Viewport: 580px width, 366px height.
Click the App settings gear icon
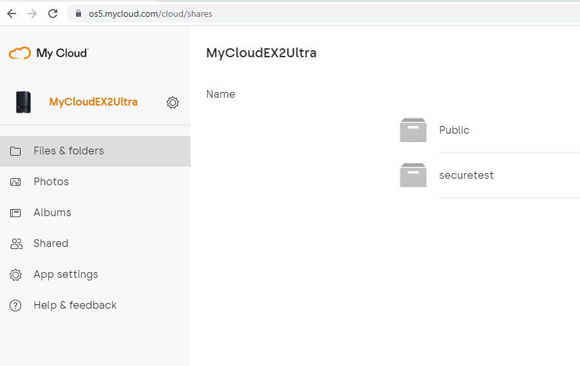coord(15,275)
